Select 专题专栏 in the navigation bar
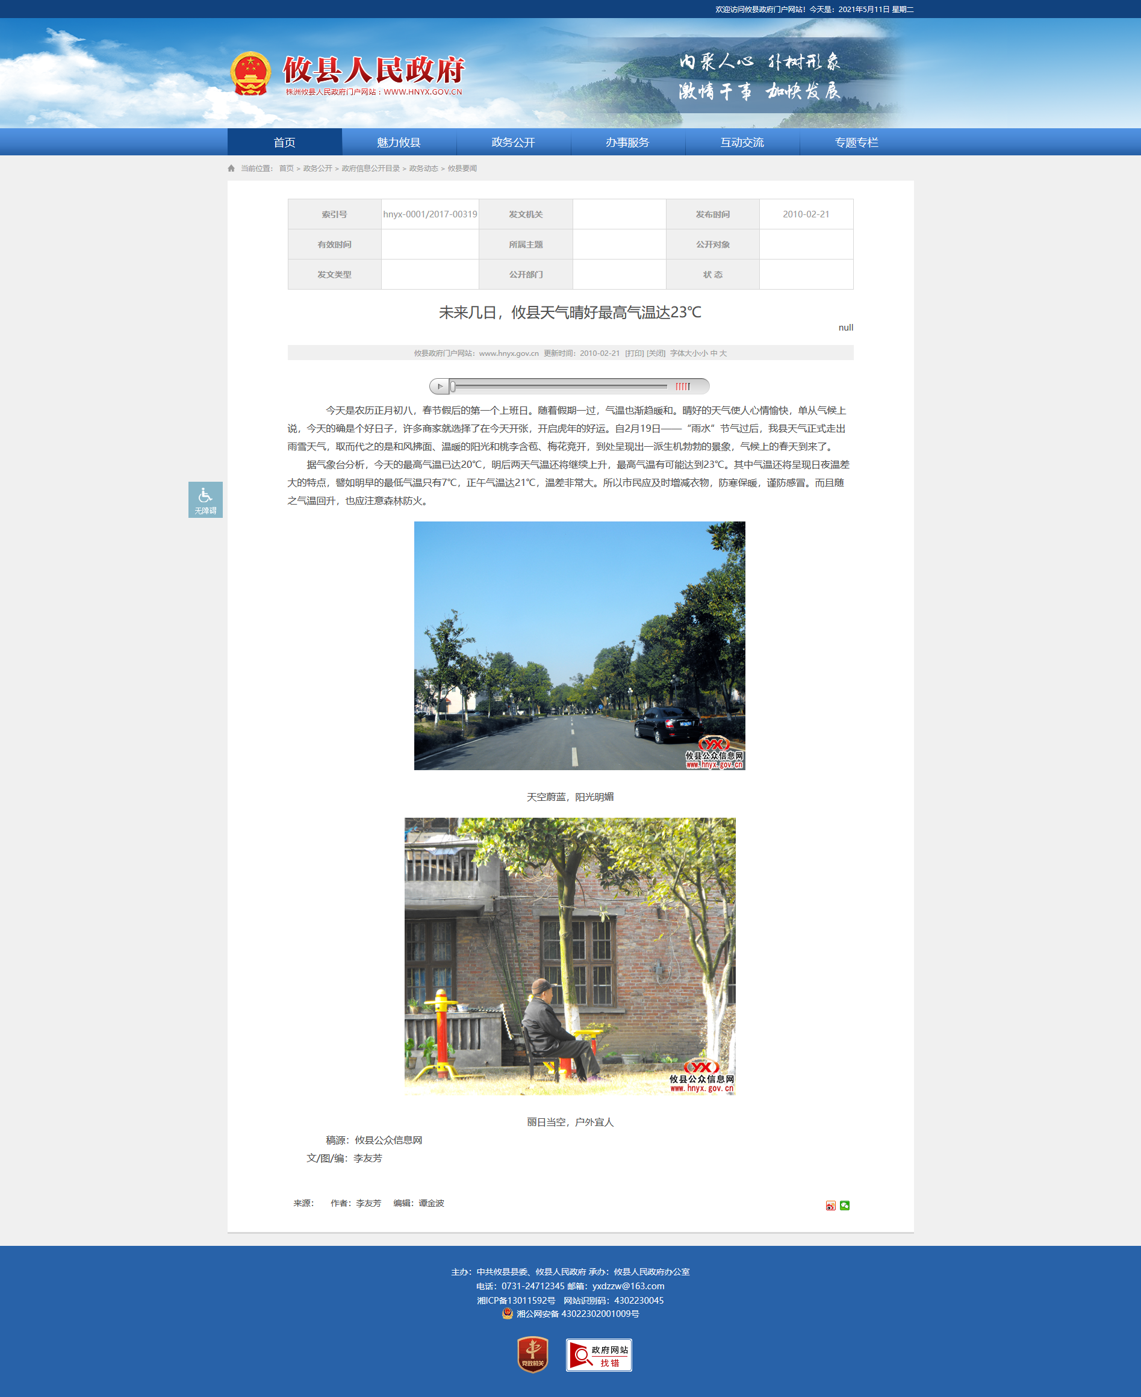 pyautogui.click(x=856, y=142)
